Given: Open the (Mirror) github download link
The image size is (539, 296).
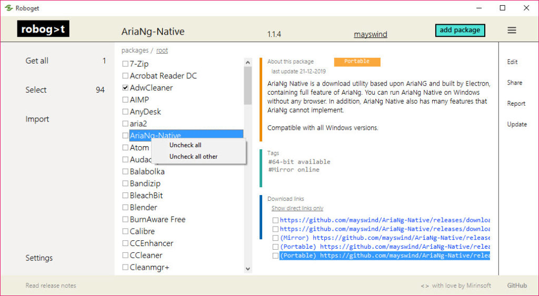Looking at the screenshot, I should click(385, 238).
